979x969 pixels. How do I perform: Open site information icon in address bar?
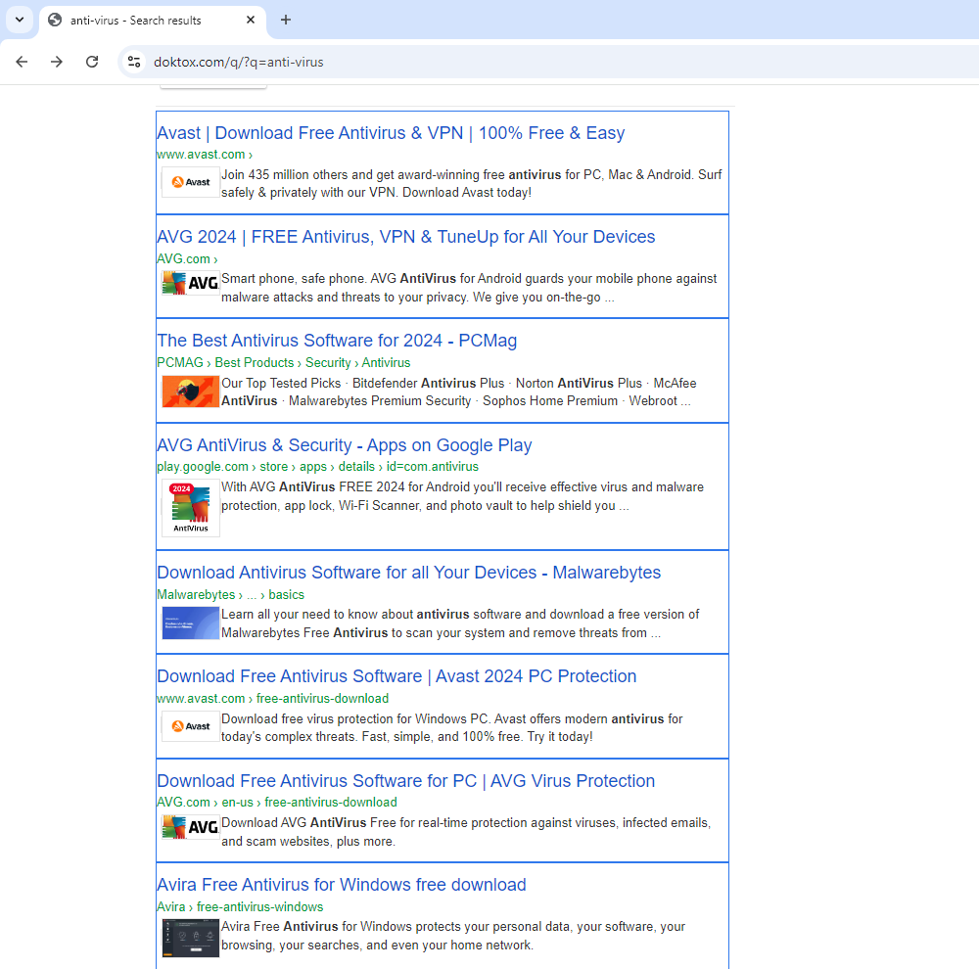[135, 62]
